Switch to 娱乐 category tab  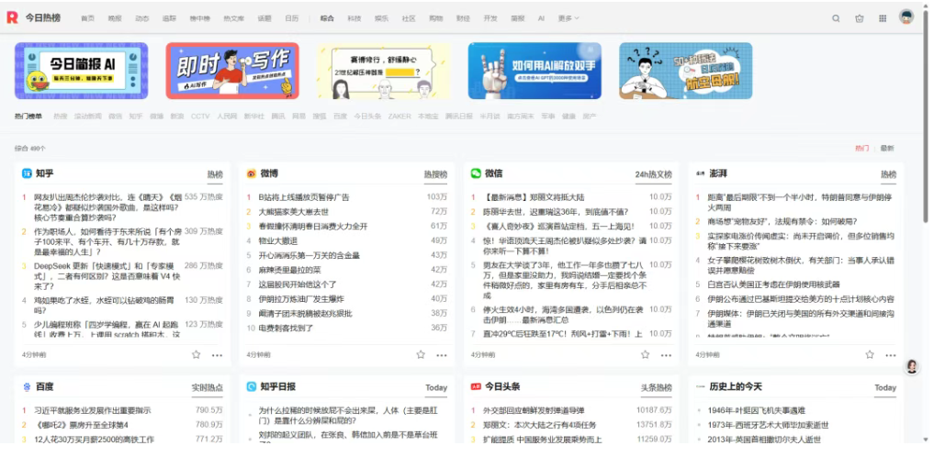point(381,18)
